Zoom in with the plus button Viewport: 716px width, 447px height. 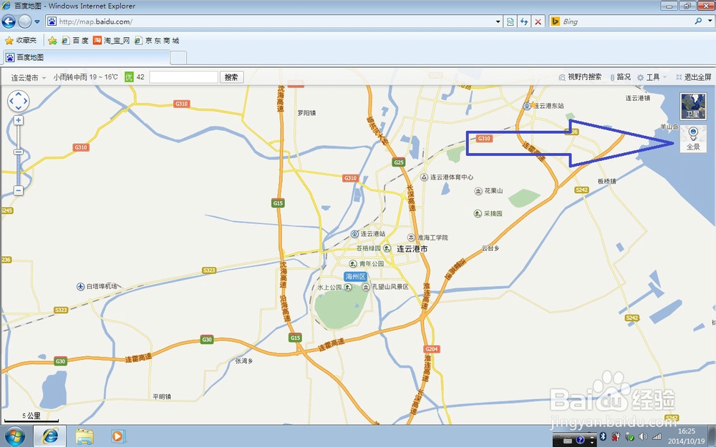tap(19, 120)
